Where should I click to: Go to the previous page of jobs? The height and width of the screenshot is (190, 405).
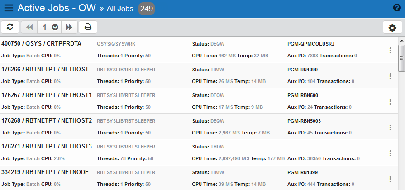[30, 27]
